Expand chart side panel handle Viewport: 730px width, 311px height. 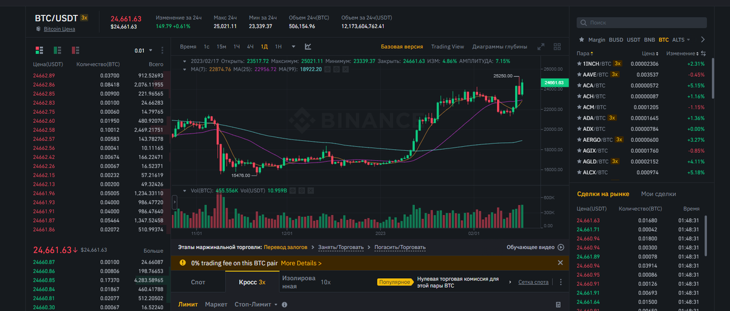tap(175, 201)
